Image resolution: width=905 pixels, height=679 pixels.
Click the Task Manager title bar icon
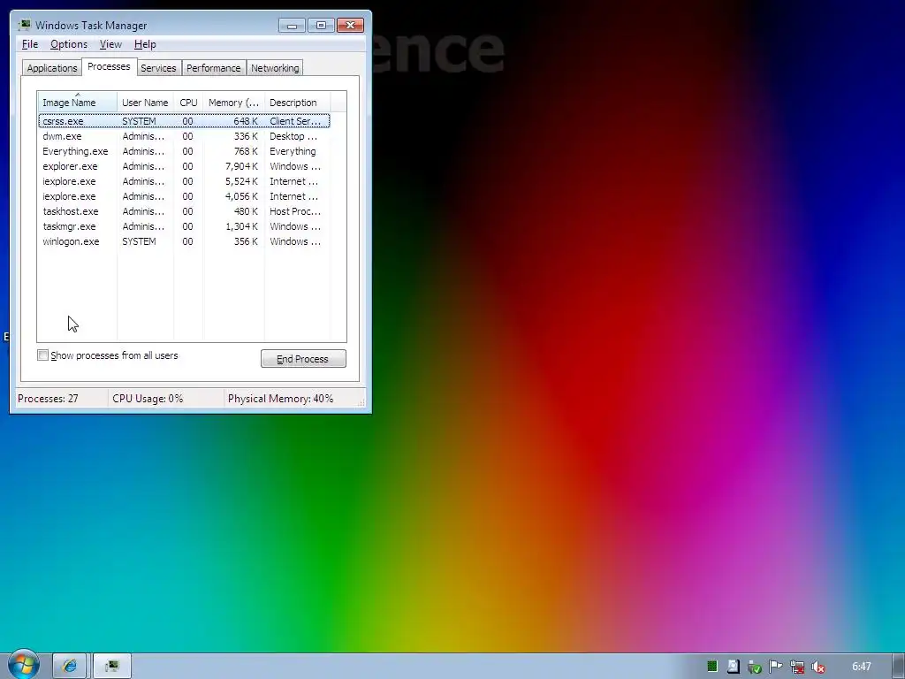pos(24,25)
